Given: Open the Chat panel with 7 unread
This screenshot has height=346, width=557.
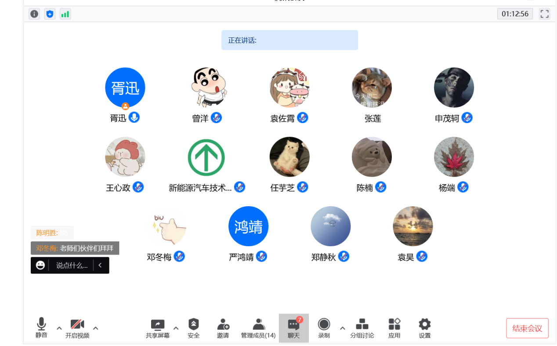Looking at the screenshot, I should pyautogui.click(x=293, y=328).
